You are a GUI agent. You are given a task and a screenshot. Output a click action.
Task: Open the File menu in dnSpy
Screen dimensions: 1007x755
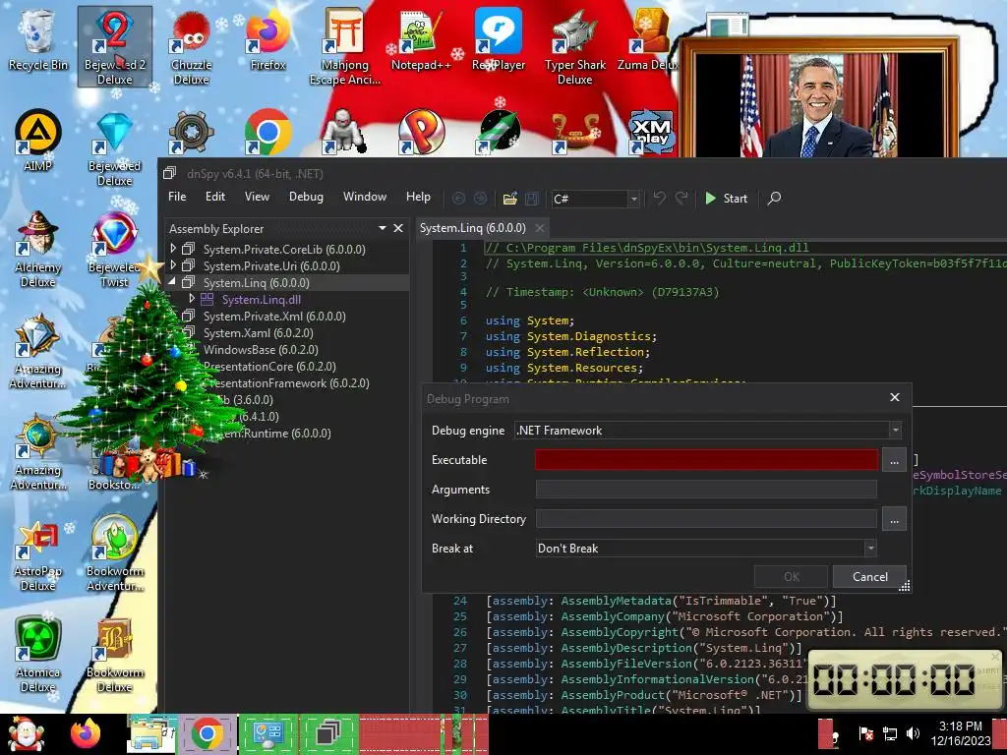[177, 197]
